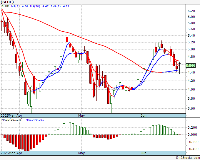Screen dimensions: 200x160
Task: Click the 6.00 price axis label
Action: pyautogui.click(x=191, y=17)
